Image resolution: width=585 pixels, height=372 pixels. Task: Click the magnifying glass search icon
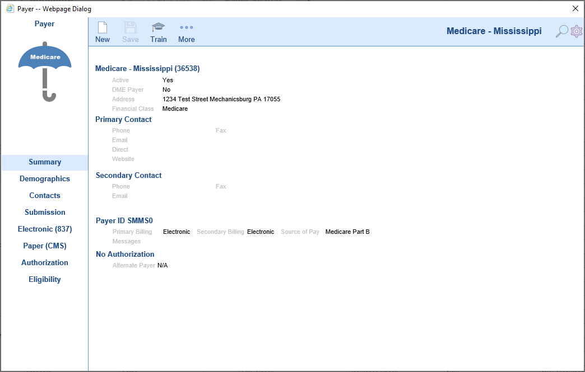561,31
